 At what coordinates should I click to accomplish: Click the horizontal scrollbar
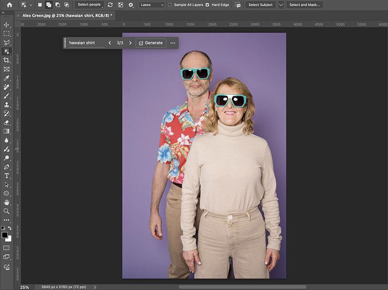click(242, 287)
